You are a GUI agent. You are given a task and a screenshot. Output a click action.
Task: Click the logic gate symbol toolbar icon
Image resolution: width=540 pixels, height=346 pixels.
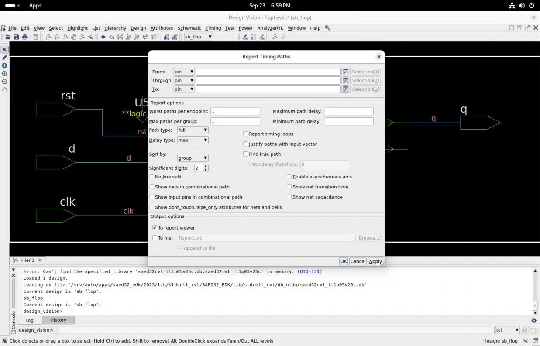[x=103, y=37]
